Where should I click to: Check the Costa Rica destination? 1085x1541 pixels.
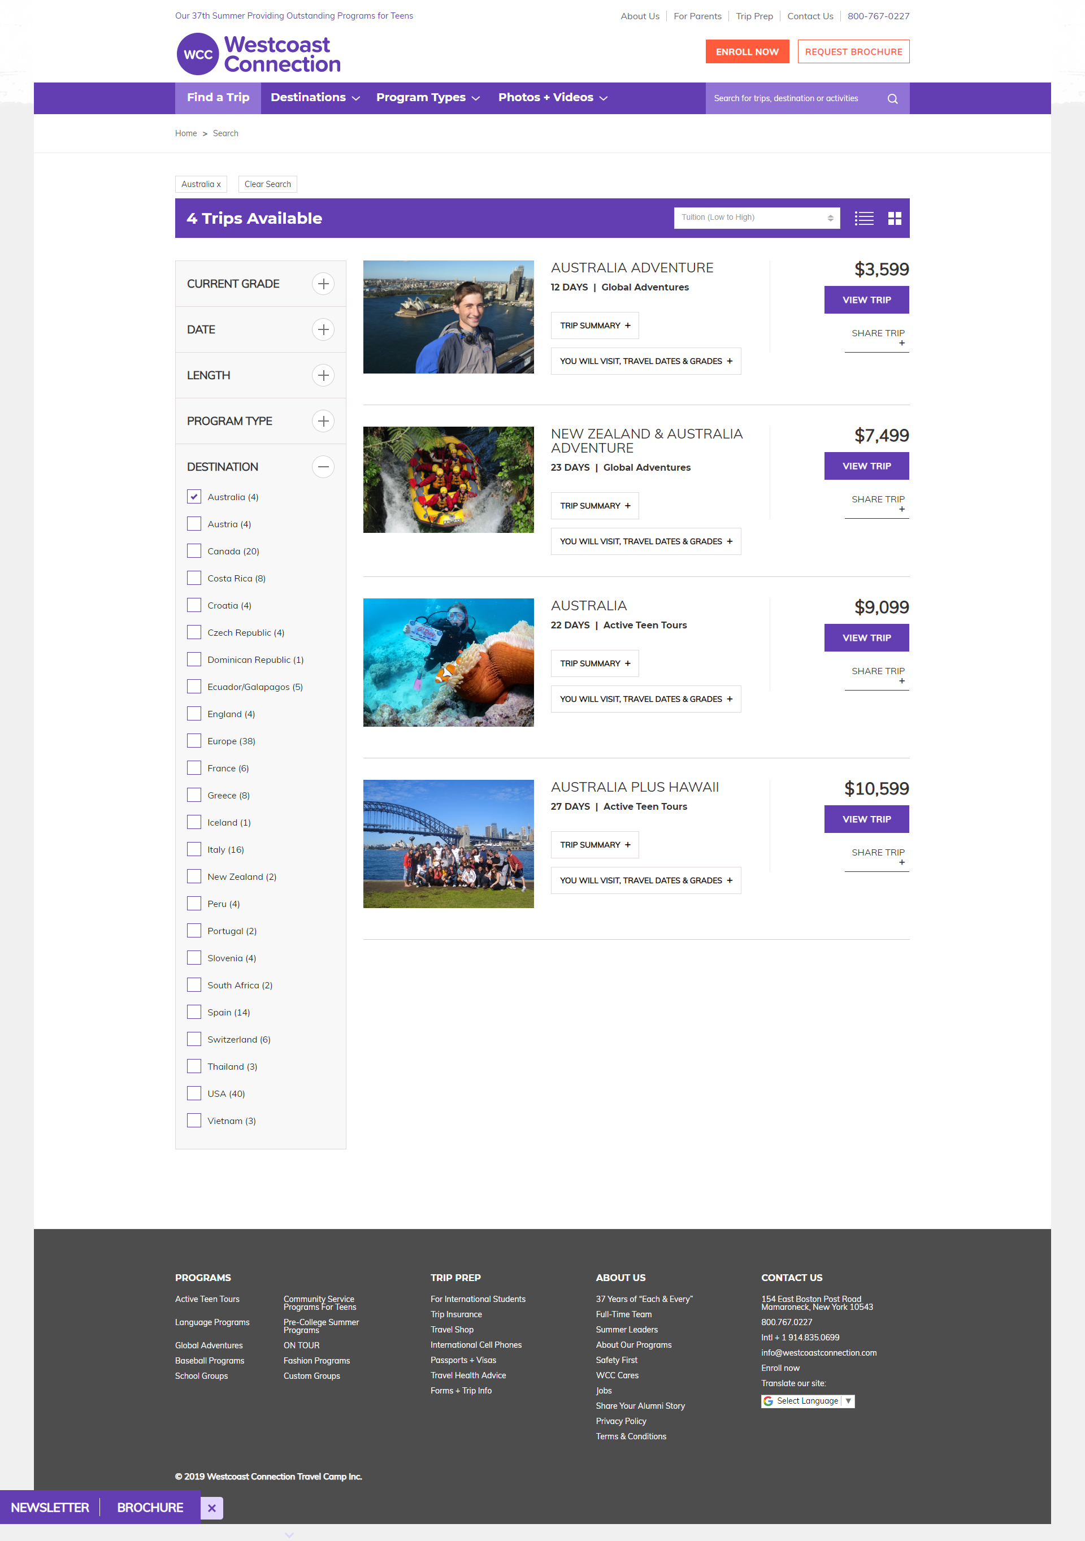point(194,578)
